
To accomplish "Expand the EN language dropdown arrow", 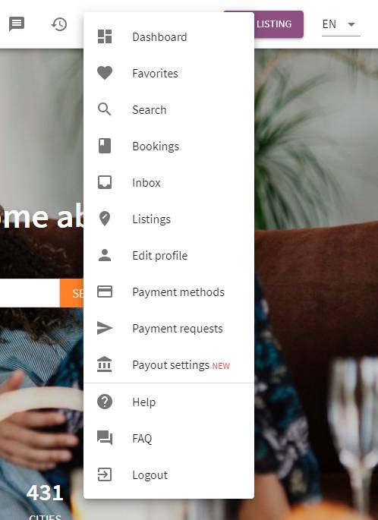I will click(x=351, y=24).
